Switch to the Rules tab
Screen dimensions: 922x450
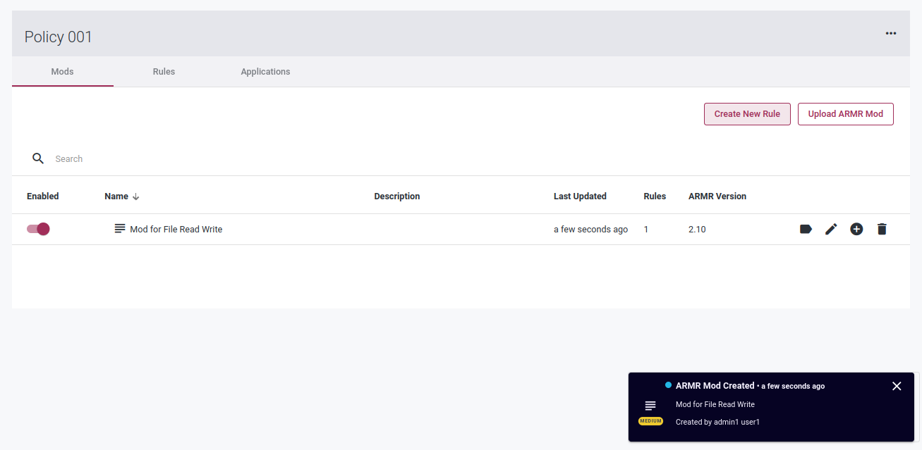click(x=164, y=72)
